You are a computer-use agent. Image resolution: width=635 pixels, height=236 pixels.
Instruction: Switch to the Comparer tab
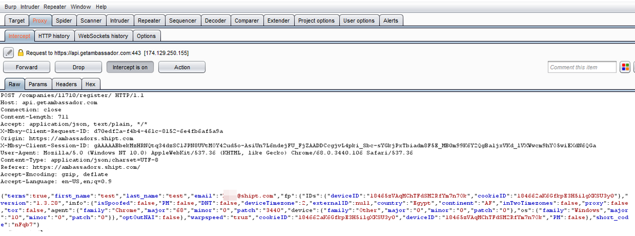[x=247, y=21]
